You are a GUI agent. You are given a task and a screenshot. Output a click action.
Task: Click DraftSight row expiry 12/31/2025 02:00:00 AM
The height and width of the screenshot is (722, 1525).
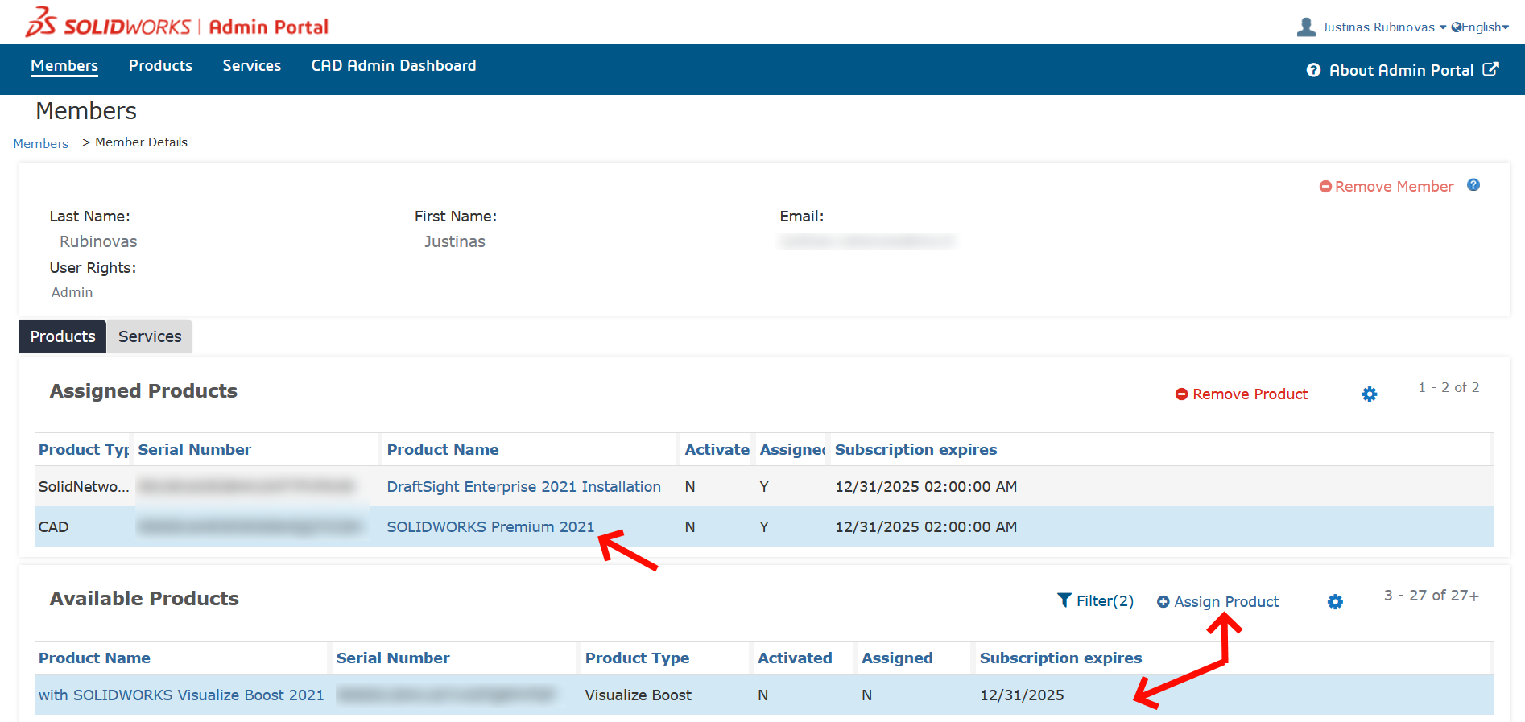(x=926, y=487)
